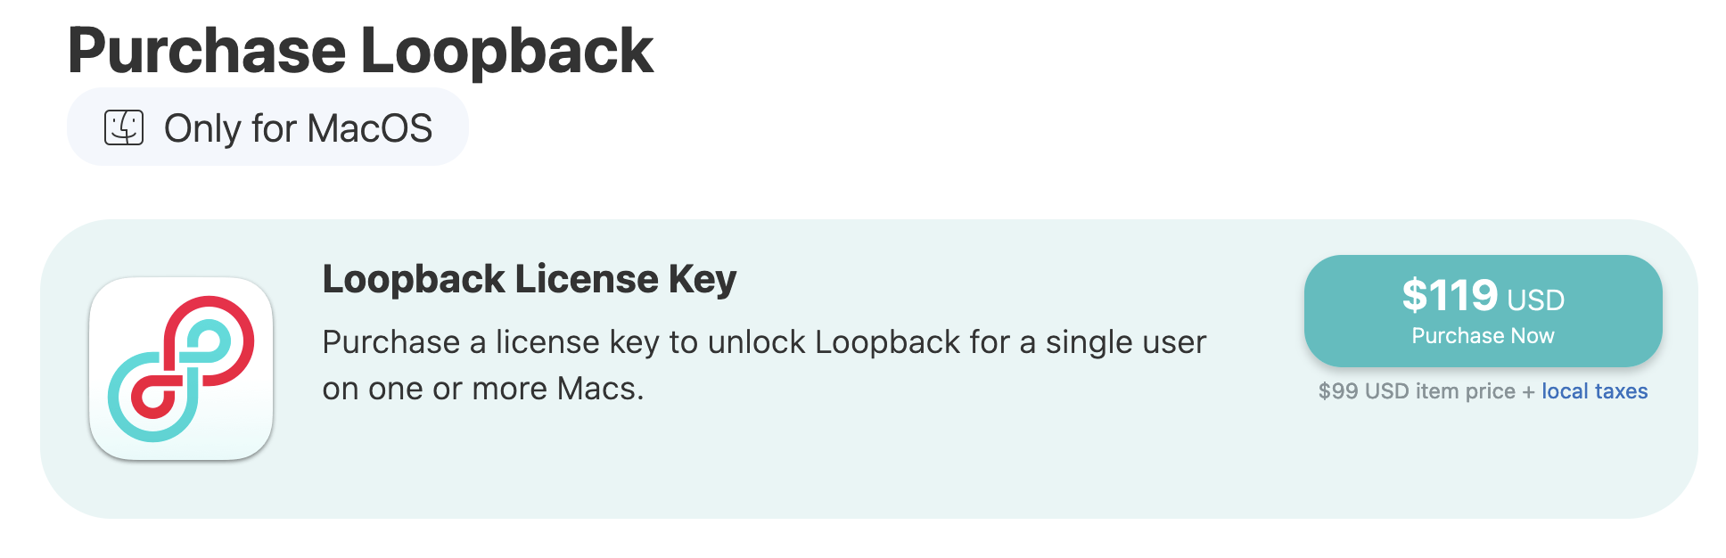The width and height of the screenshot is (1726, 558).
Task: Click the word MacOS in the badge
Action: point(370,128)
